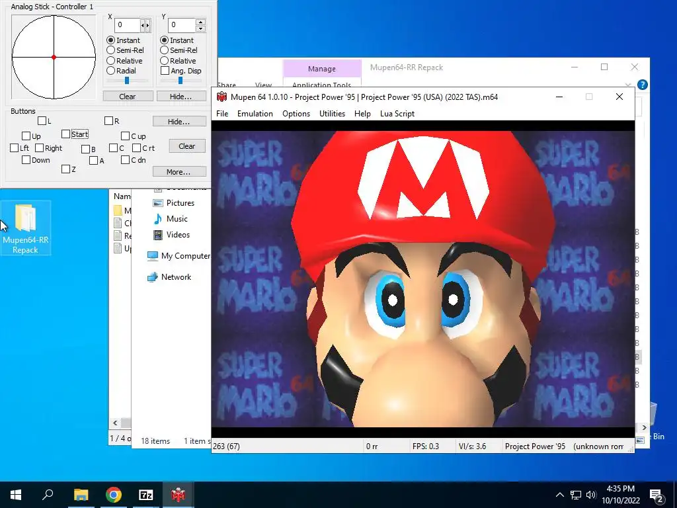
Task: Click Y value down stepper arrow
Action: 200,28
